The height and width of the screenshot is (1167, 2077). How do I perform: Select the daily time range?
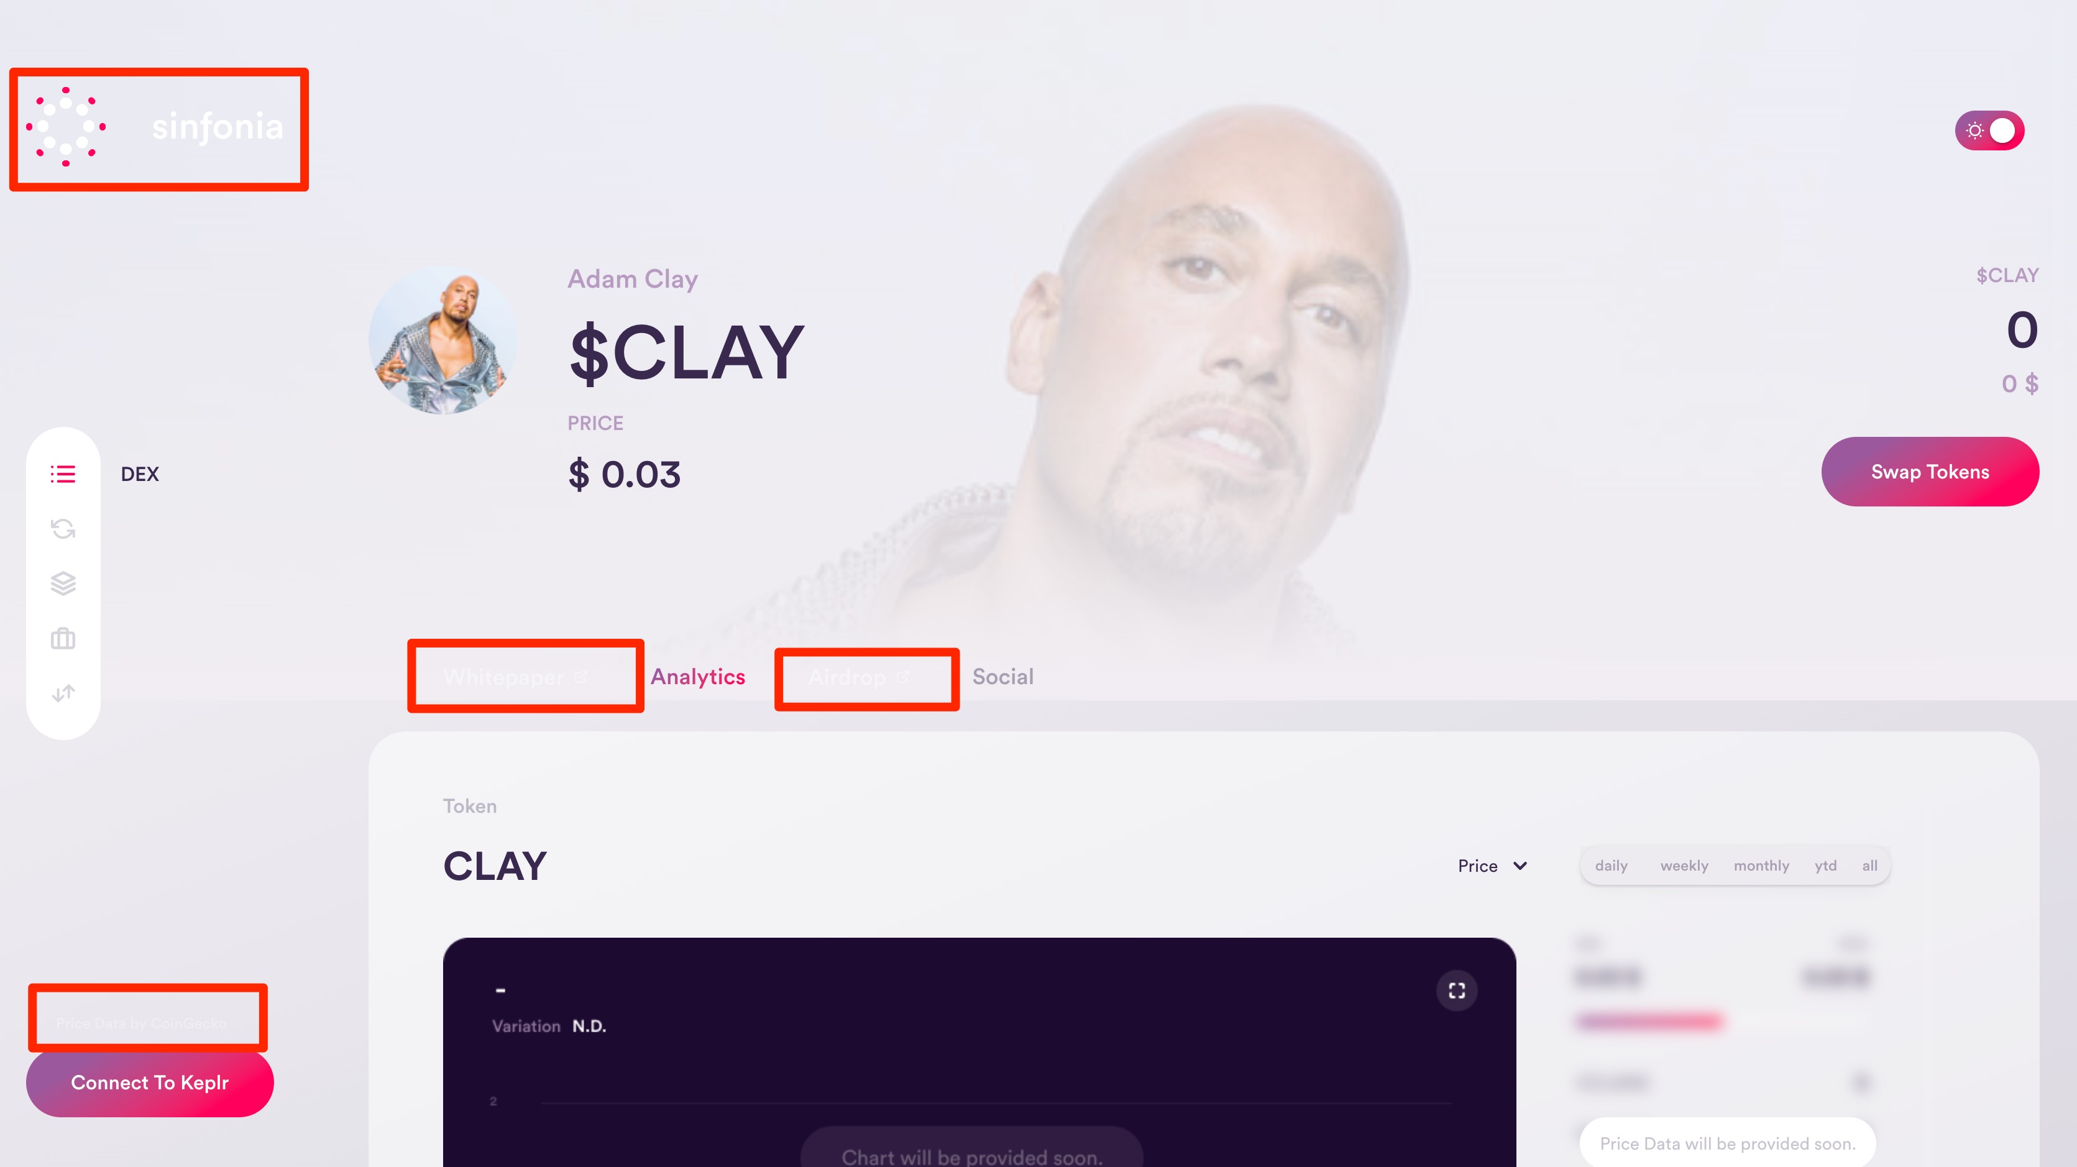(1611, 866)
